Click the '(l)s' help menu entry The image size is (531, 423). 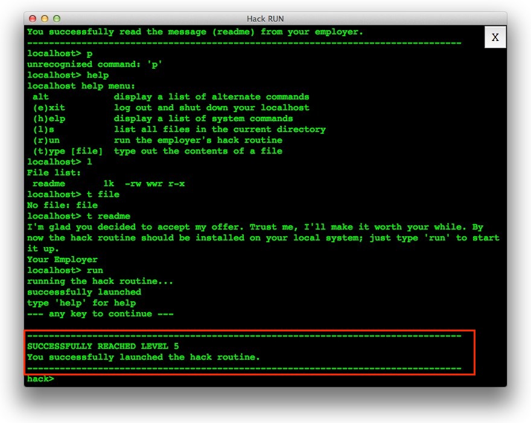pos(43,130)
